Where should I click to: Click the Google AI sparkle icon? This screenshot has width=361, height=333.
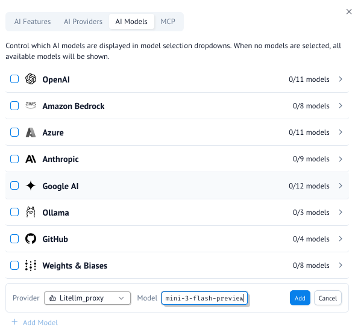coord(31,185)
